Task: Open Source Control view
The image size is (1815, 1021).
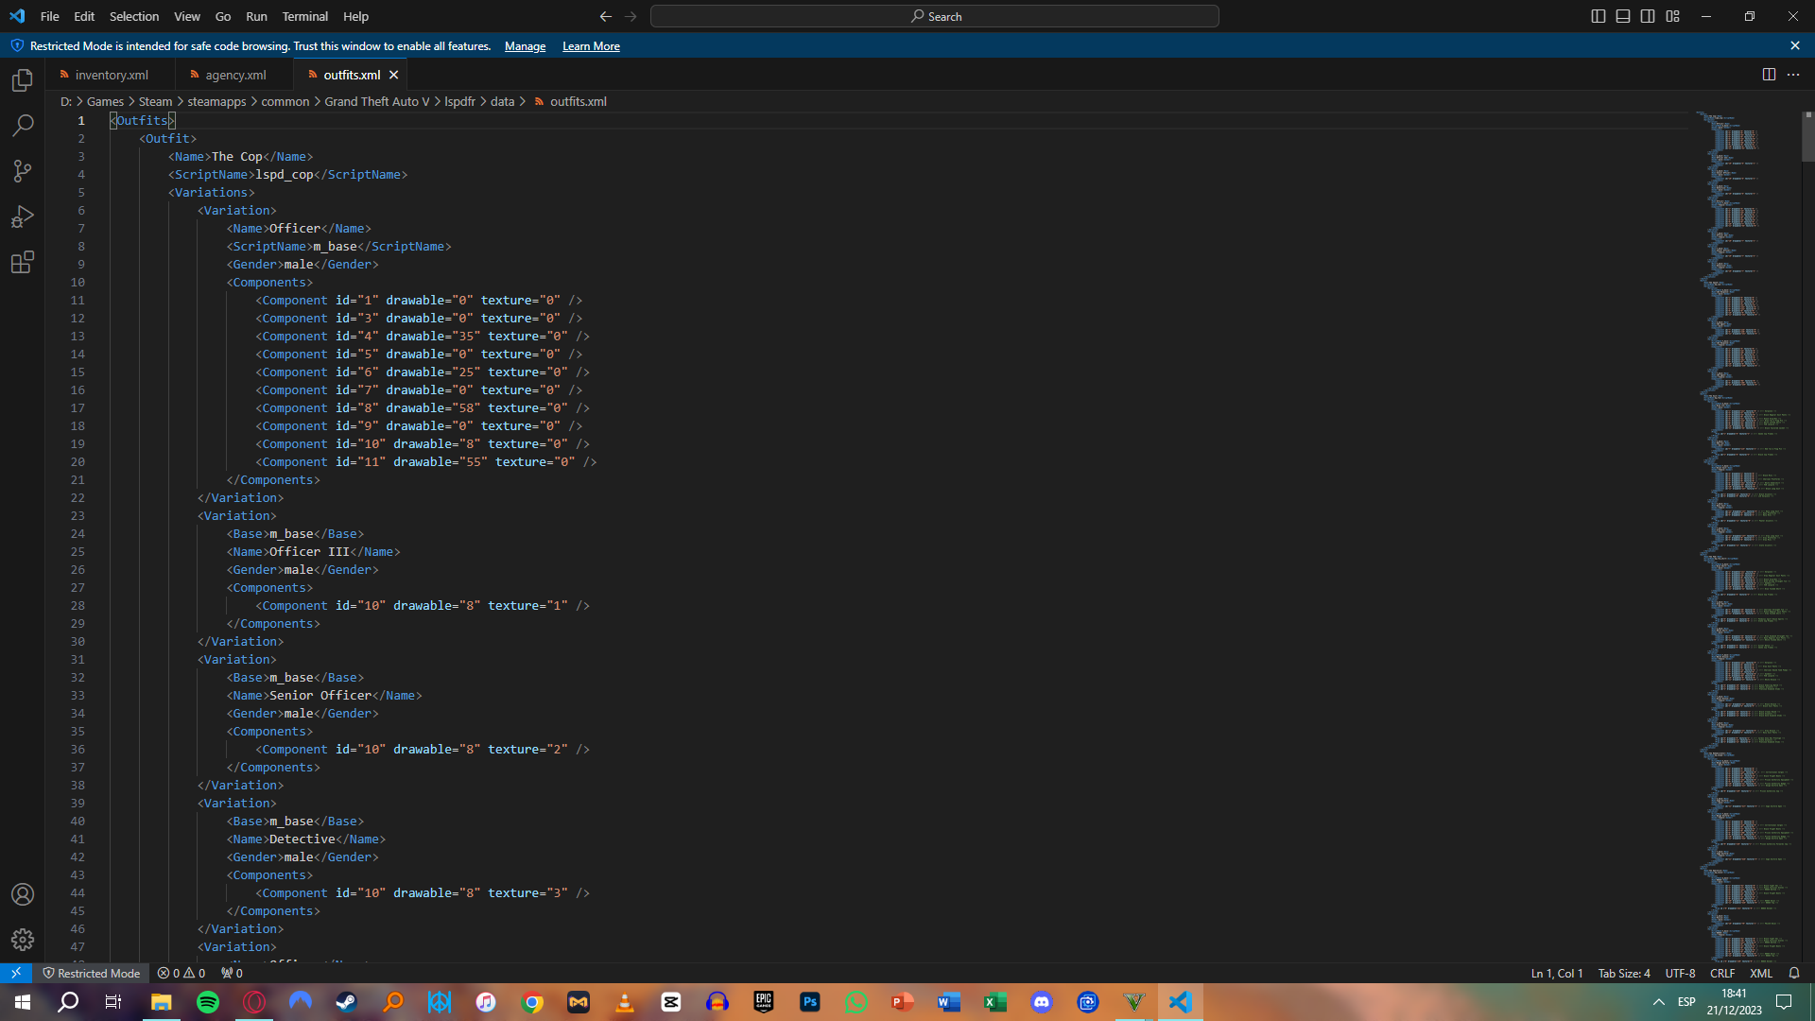Action: click(23, 171)
